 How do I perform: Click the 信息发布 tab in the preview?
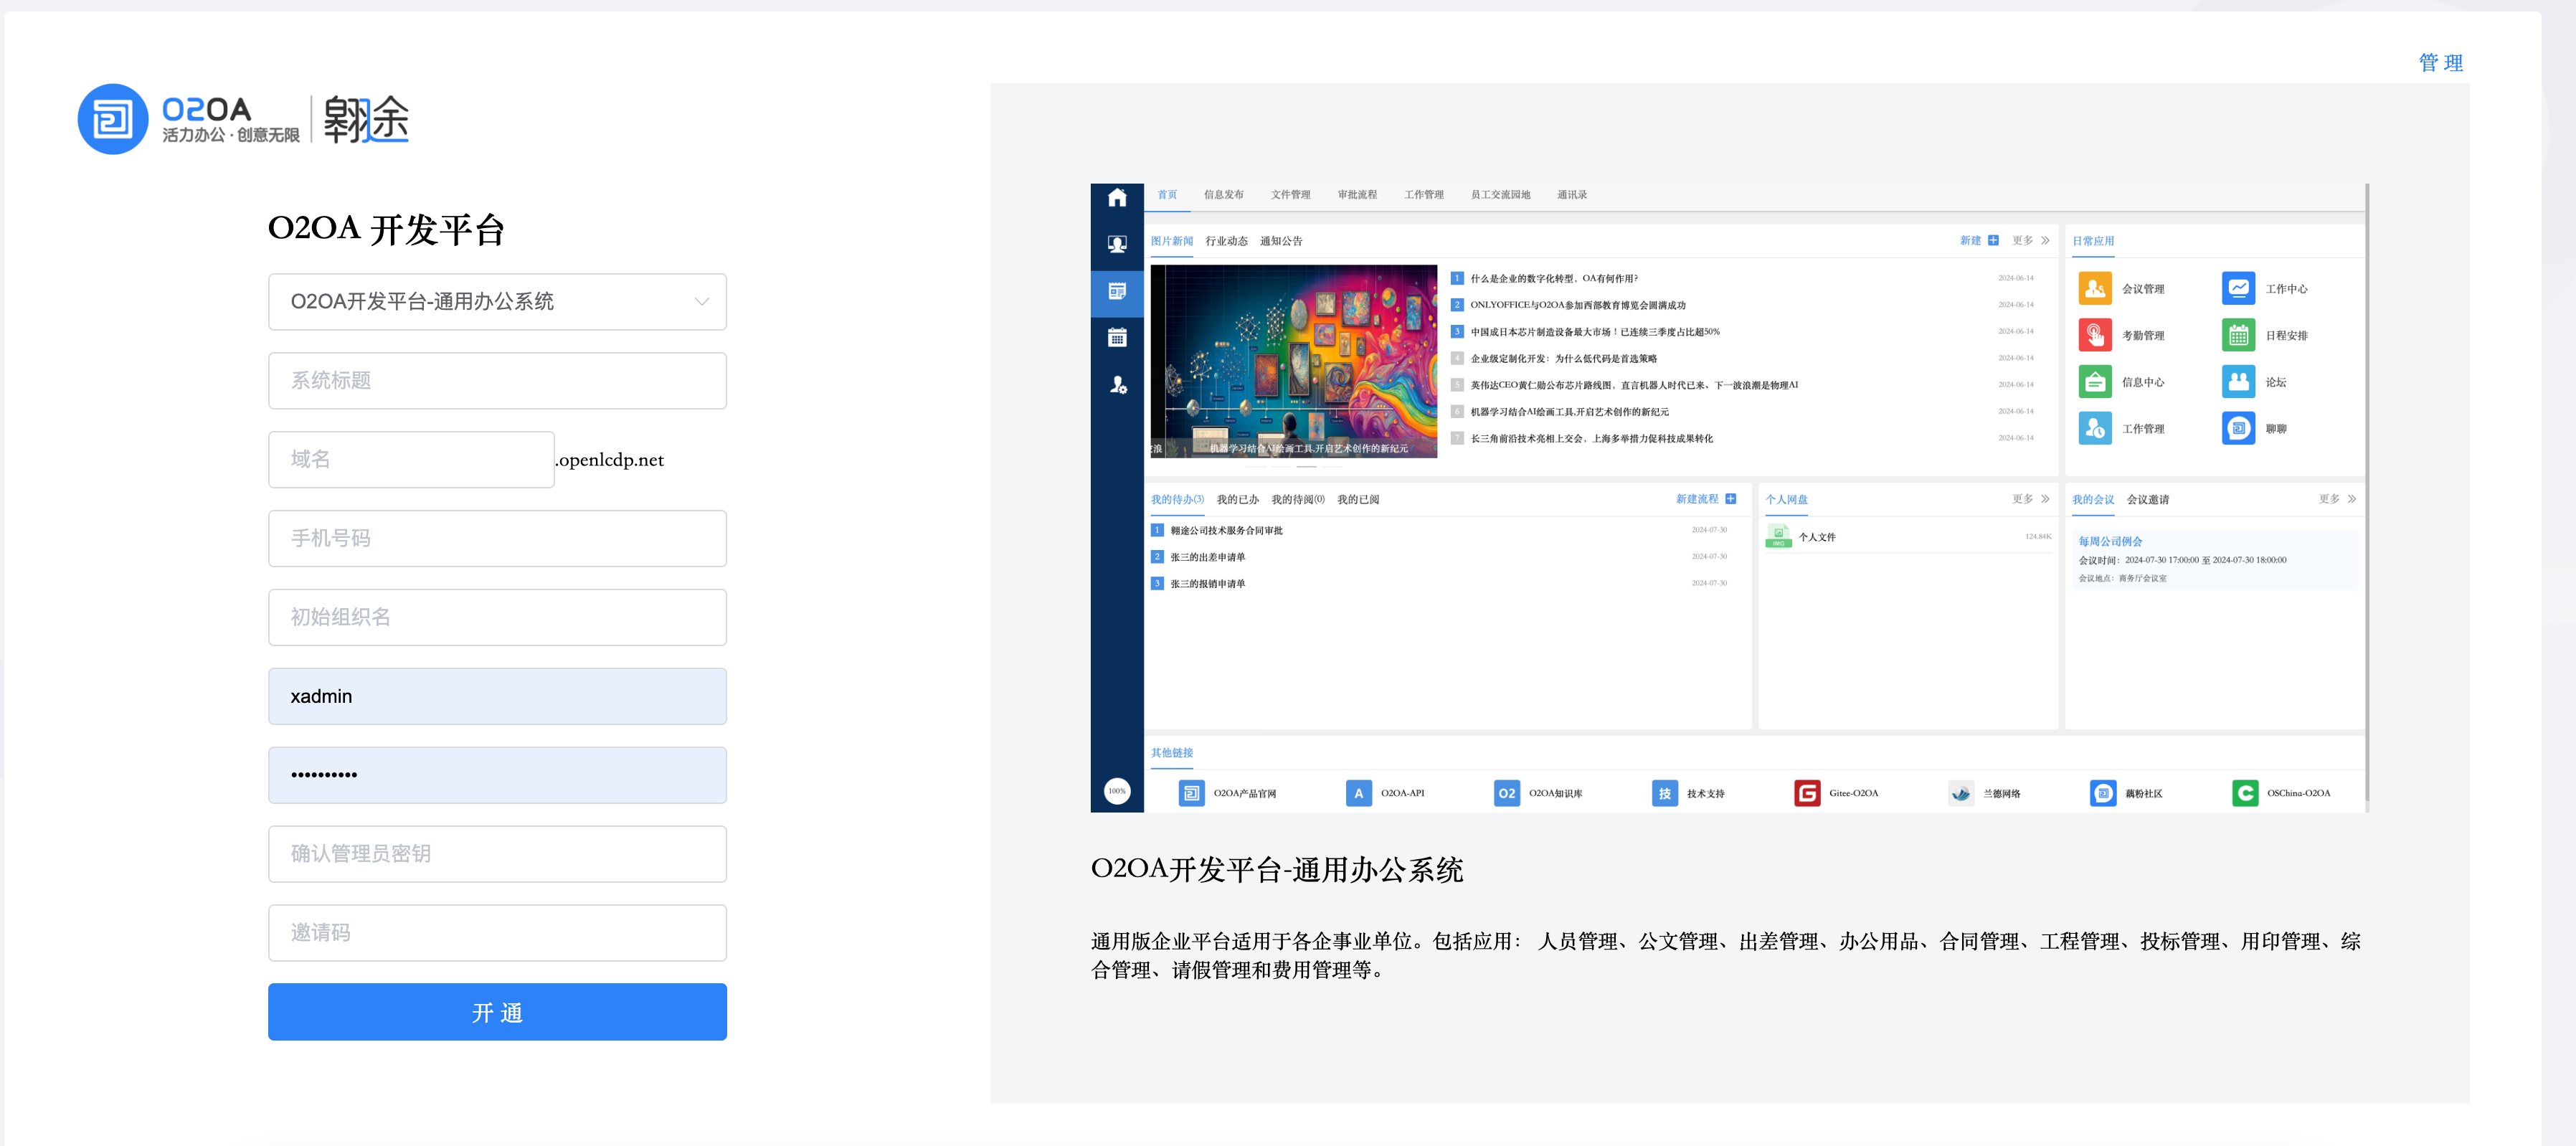1223,195
